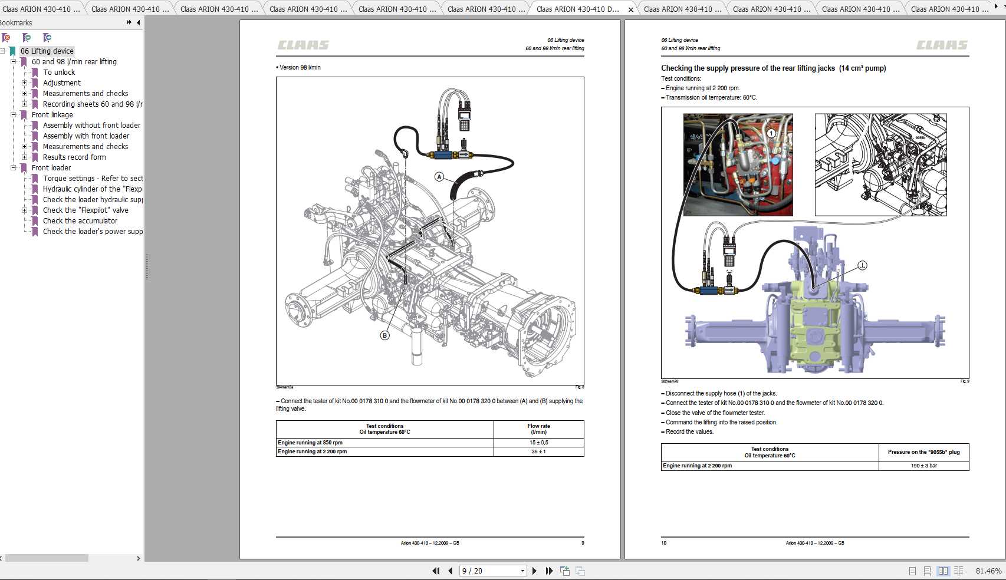The height and width of the screenshot is (580, 1006).
Task: Open Recording sheets 60 and 98 bookmark
Action: pos(93,104)
